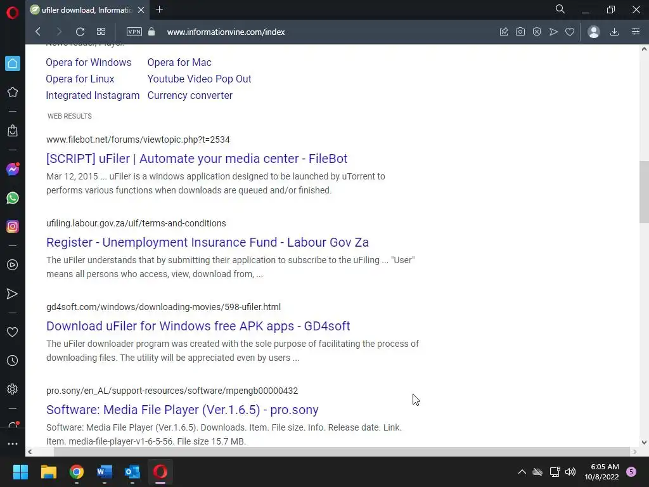Click the www.filebot.net forums URL text
This screenshot has width=649, height=487.
tap(138, 140)
